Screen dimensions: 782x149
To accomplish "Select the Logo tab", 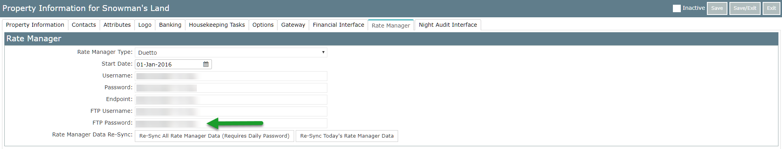I will click(x=145, y=25).
